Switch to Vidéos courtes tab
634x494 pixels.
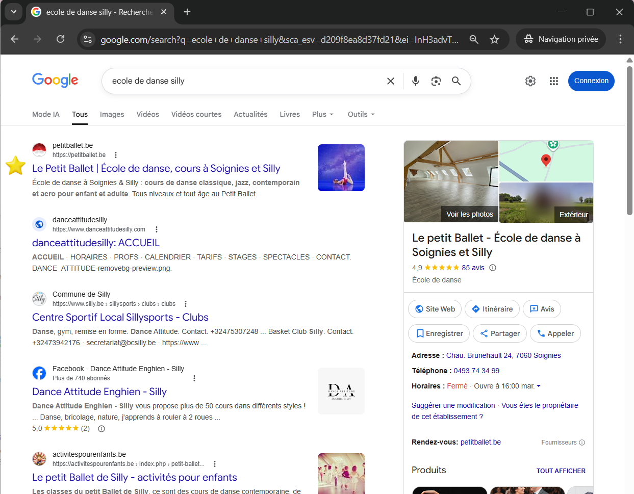pos(196,114)
